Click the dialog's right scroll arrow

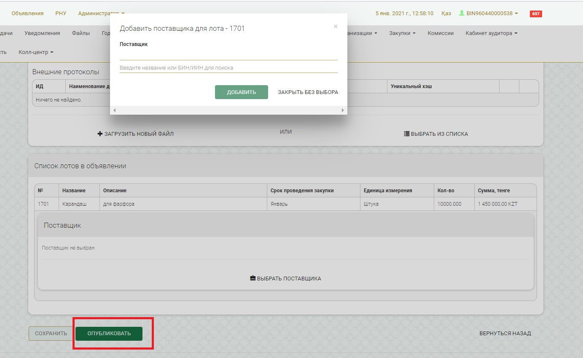point(343,110)
